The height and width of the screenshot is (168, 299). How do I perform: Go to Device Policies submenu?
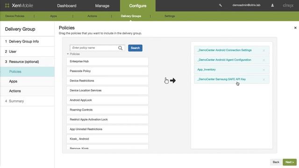pyautogui.click(x=14, y=16)
